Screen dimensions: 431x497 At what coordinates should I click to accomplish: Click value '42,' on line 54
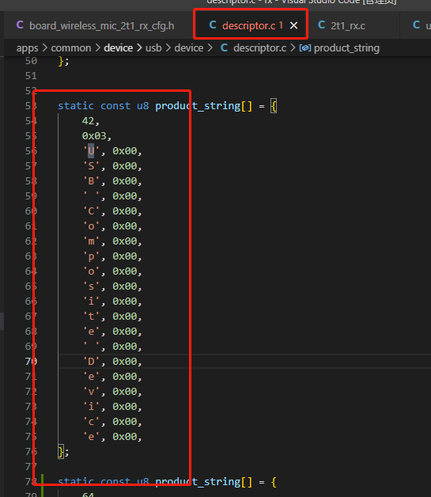click(x=91, y=121)
